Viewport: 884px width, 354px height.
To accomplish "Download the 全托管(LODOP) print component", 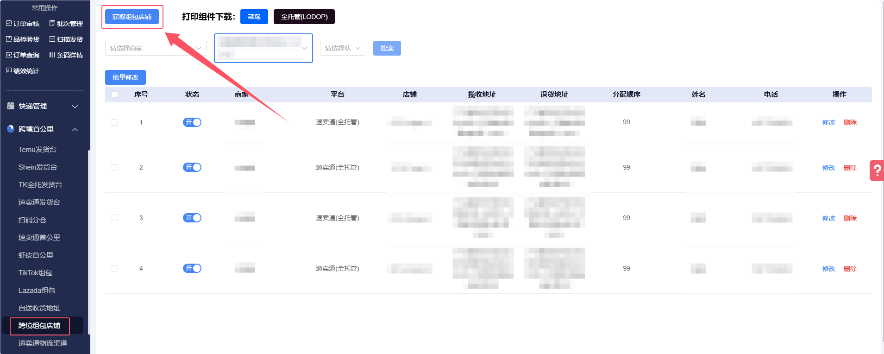I will tap(304, 17).
